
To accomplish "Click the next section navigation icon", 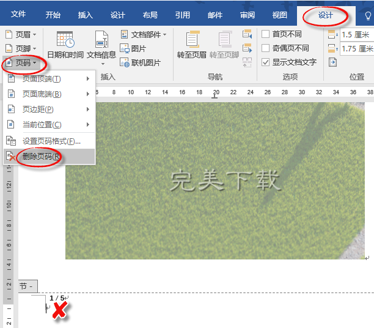I will coord(247,48).
